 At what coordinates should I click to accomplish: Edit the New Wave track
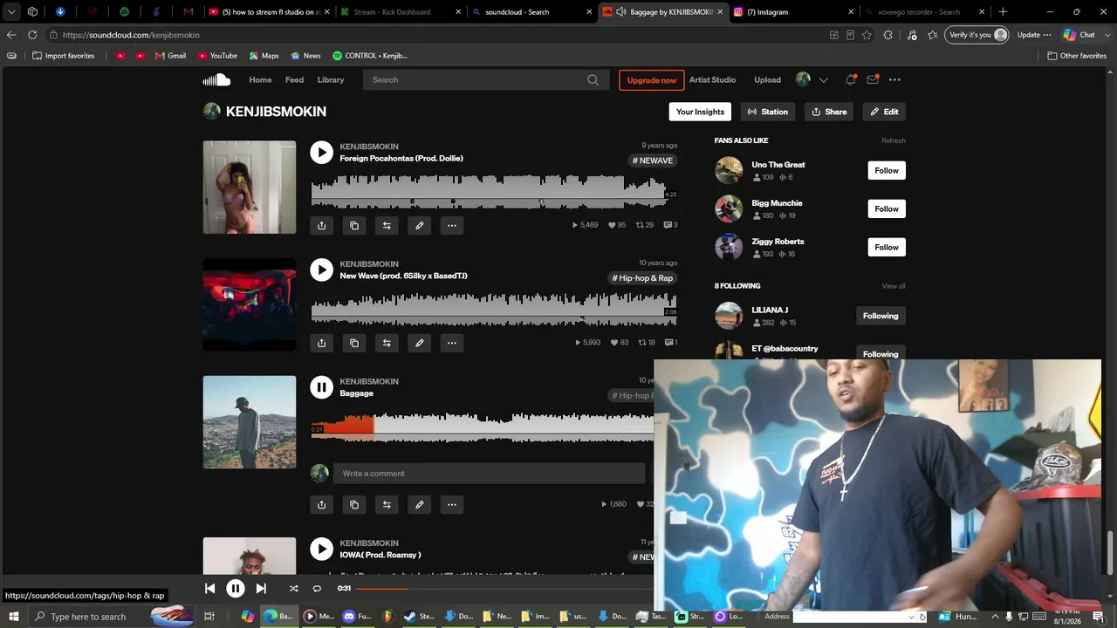coord(420,343)
